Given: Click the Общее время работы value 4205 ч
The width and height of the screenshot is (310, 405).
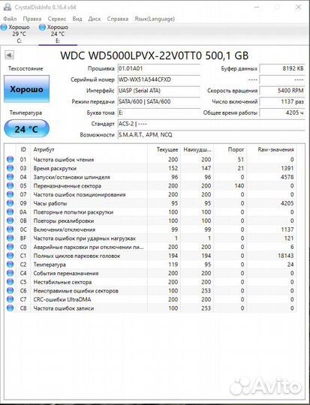Looking at the screenshot, I should tap(282, 112).
